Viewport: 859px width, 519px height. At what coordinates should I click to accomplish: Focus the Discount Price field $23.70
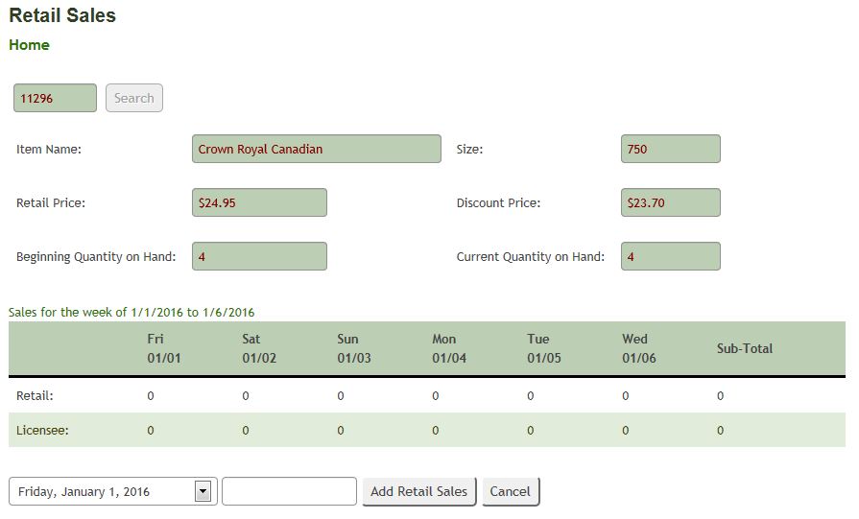pyautogui.click(x=671, y=202)
